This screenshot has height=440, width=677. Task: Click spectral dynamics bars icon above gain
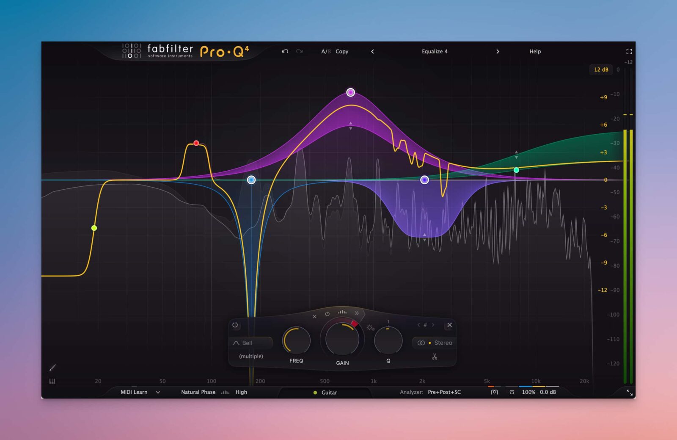point(342,312)
